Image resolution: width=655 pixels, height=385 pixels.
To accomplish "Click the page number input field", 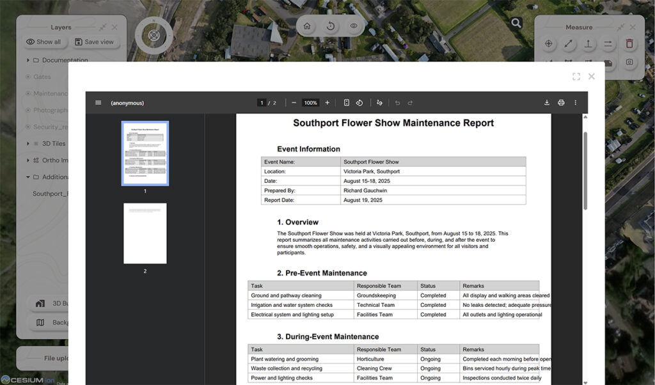I will point(262,102).
